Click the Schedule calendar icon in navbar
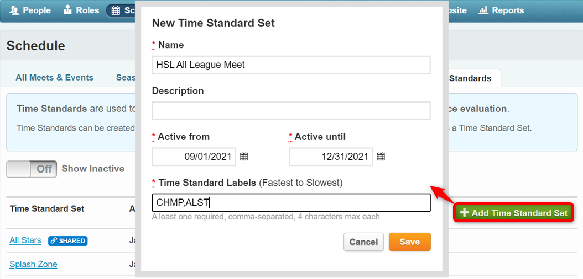 tap(116, 10)
